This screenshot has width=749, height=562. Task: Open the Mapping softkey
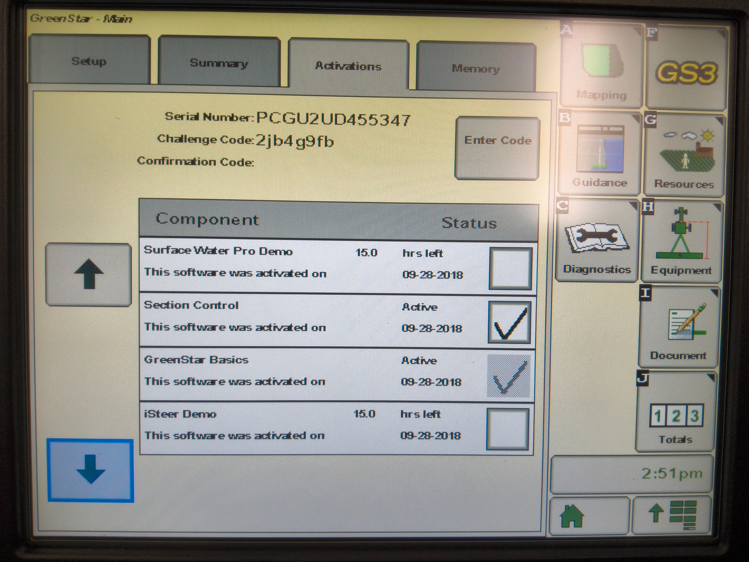(601, 65)
